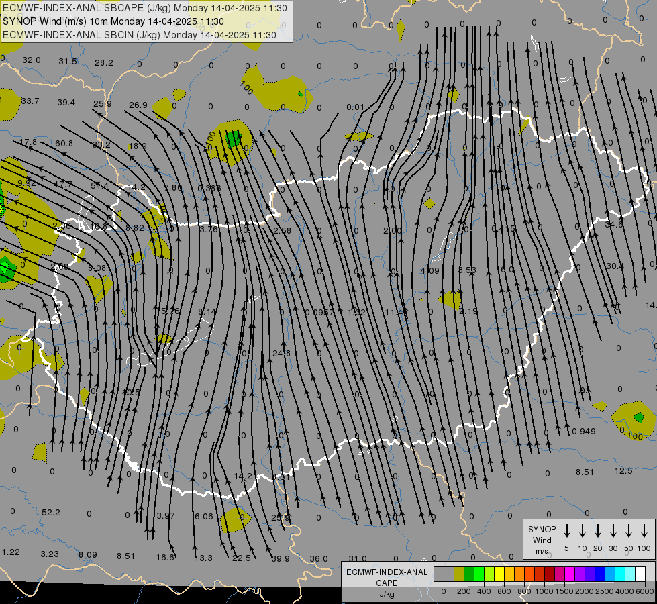Click the 6.06 value on the map
This screenshot has height=604, width=657.
(x=204, y=516)
